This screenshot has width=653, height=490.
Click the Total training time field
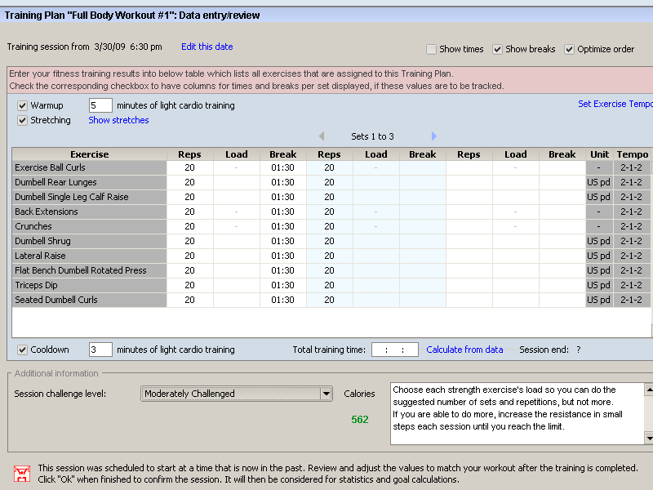pyautogui.click(x=394, y=350)
